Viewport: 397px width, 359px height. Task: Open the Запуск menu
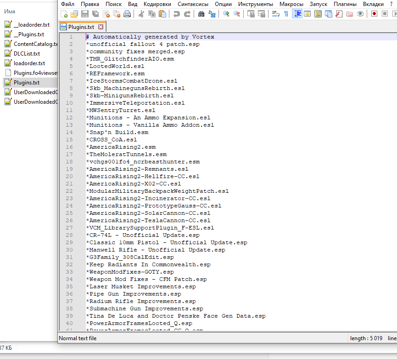point(319,4)
